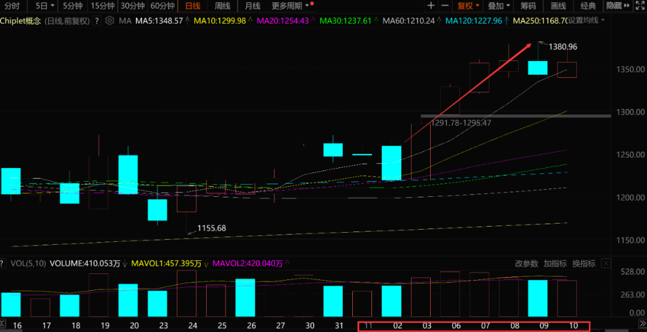The image size is (647, 332).
Task: Click the cyan candlestick on date 20
Action: click(x=128, y=175)
